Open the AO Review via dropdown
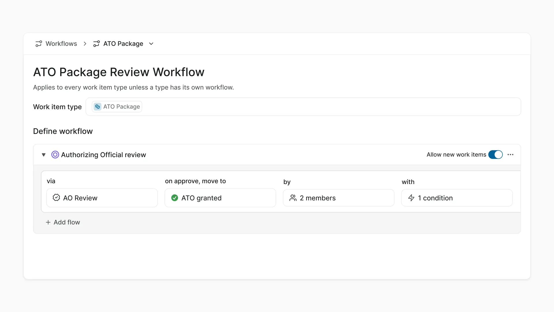Viewport: 554px width, 312px height. tap(102, 198)
